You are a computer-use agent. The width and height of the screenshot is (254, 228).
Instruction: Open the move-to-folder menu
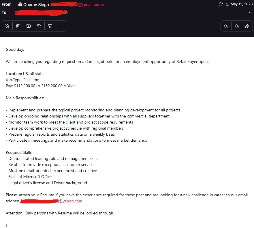tap(29, 26)
